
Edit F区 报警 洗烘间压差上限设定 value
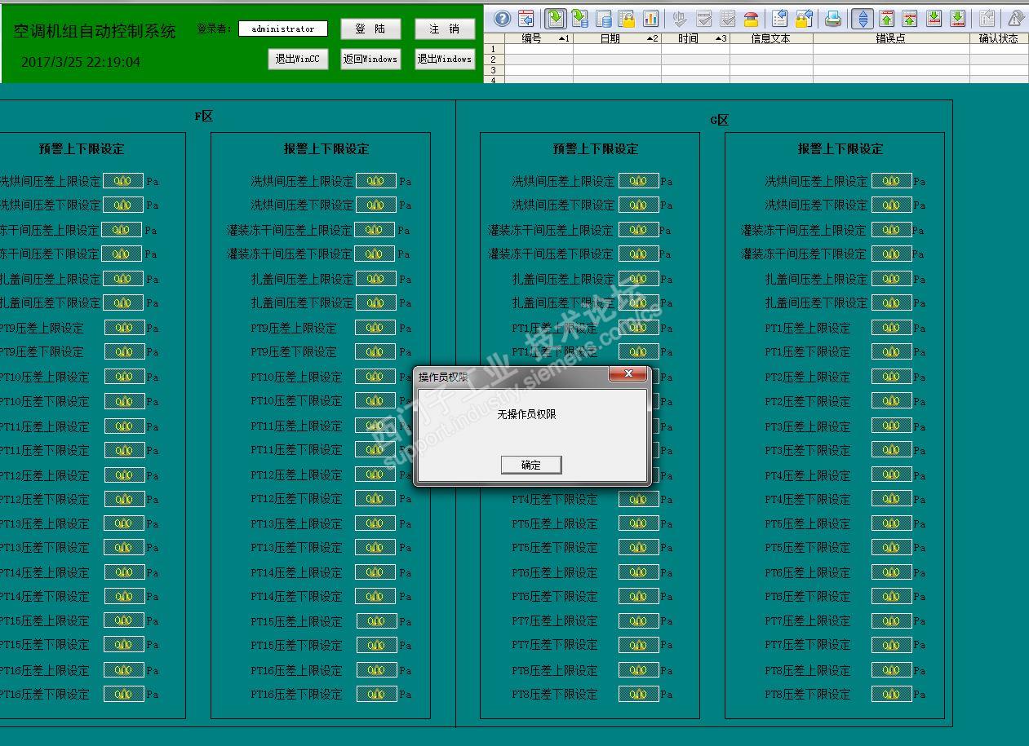coord(375,181)
